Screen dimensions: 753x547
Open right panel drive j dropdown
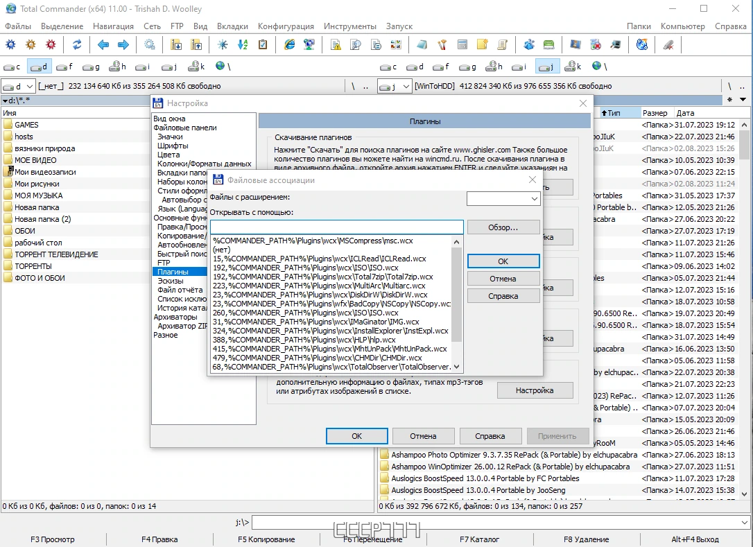(406, 87)
